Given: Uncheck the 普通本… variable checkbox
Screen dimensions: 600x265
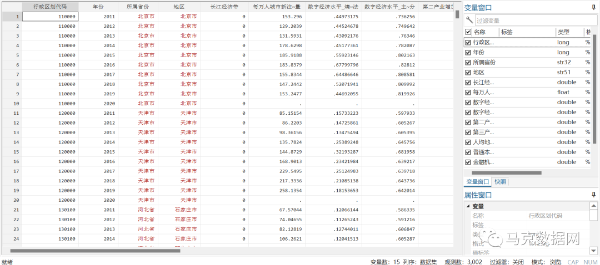Looking at the screenshot, I should [x=468, y=152].
